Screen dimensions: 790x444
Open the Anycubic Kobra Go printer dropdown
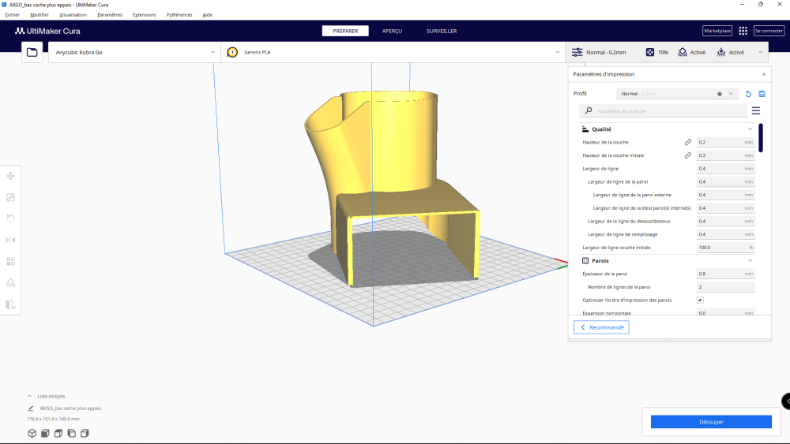point(134,52)
